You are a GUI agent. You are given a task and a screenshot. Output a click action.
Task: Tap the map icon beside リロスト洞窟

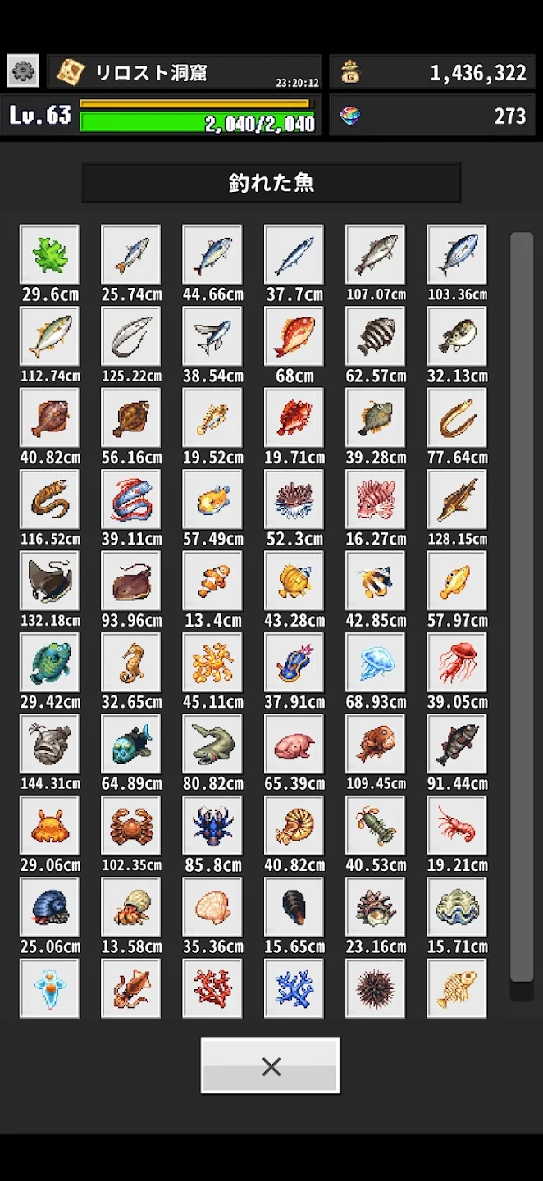pyautogui.click(x=71, y=72)
